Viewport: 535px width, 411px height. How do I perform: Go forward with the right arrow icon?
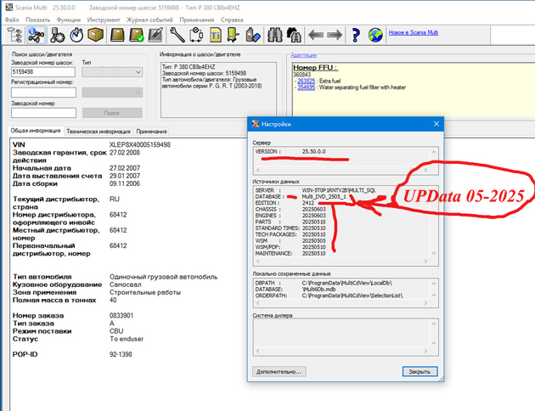335,35
